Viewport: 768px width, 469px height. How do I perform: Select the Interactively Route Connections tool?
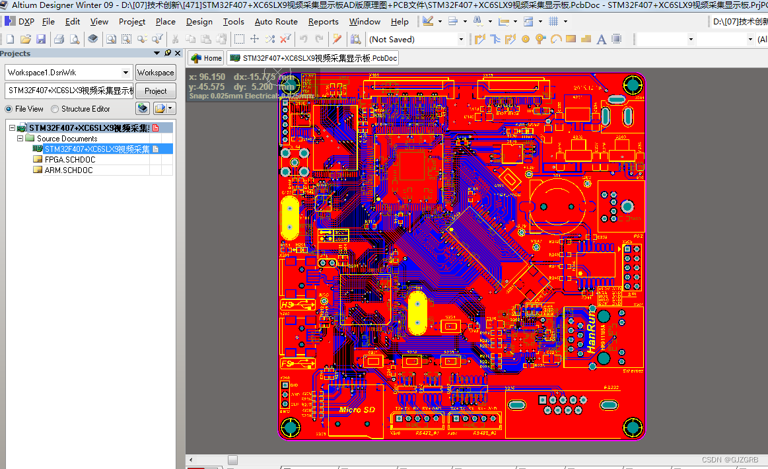480,39
